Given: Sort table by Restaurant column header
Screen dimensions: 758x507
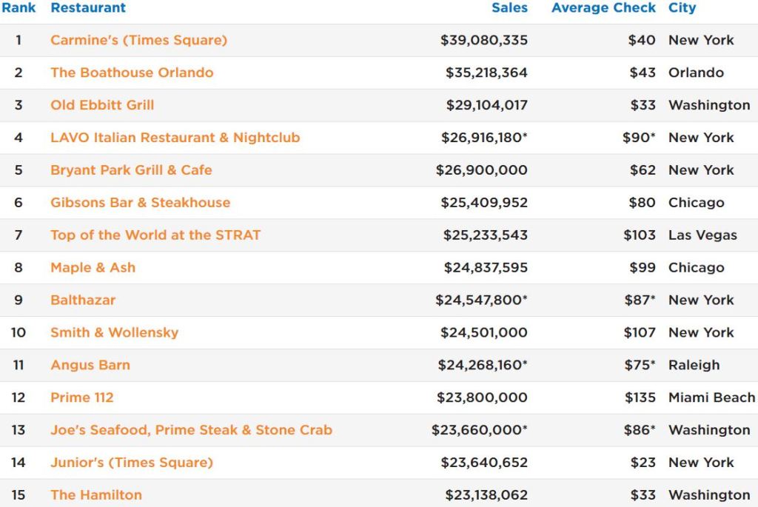Looking at the screenshot, I should [88, 7].
